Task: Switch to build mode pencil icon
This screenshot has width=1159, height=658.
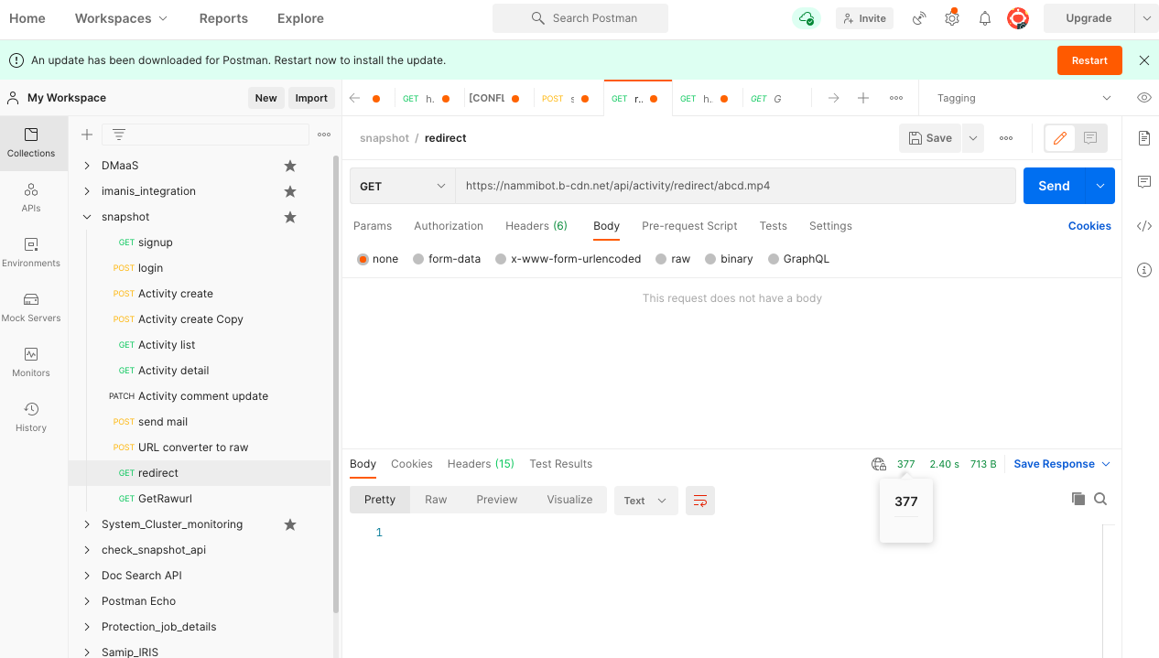Action: (1060, 138)
